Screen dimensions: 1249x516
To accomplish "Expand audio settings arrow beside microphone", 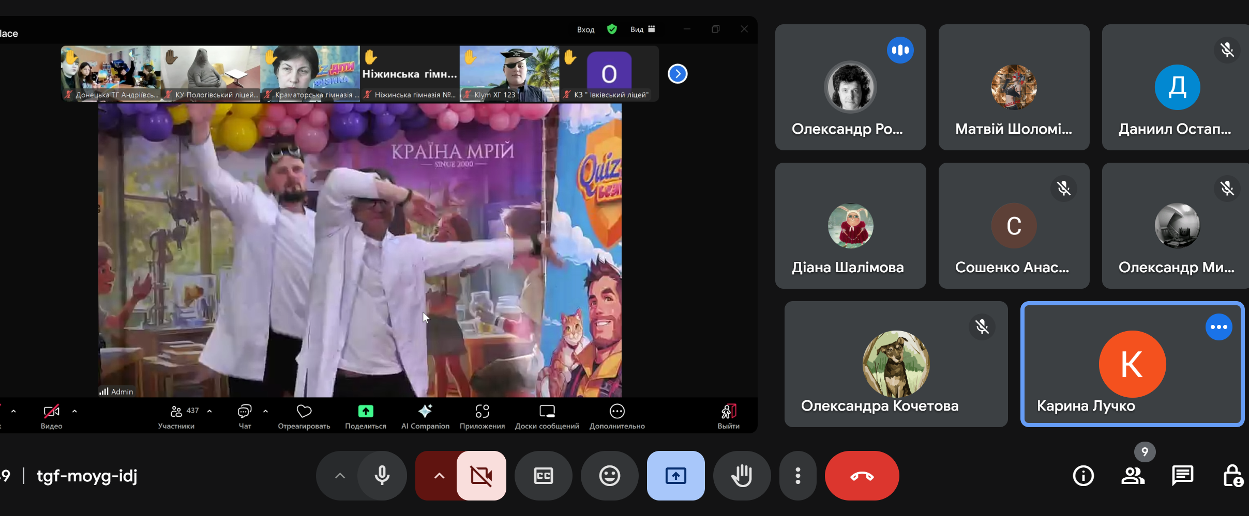I will pos(340,476).
